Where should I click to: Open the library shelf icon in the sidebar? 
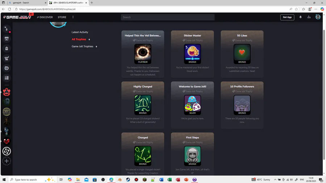(x=7, y=78)
